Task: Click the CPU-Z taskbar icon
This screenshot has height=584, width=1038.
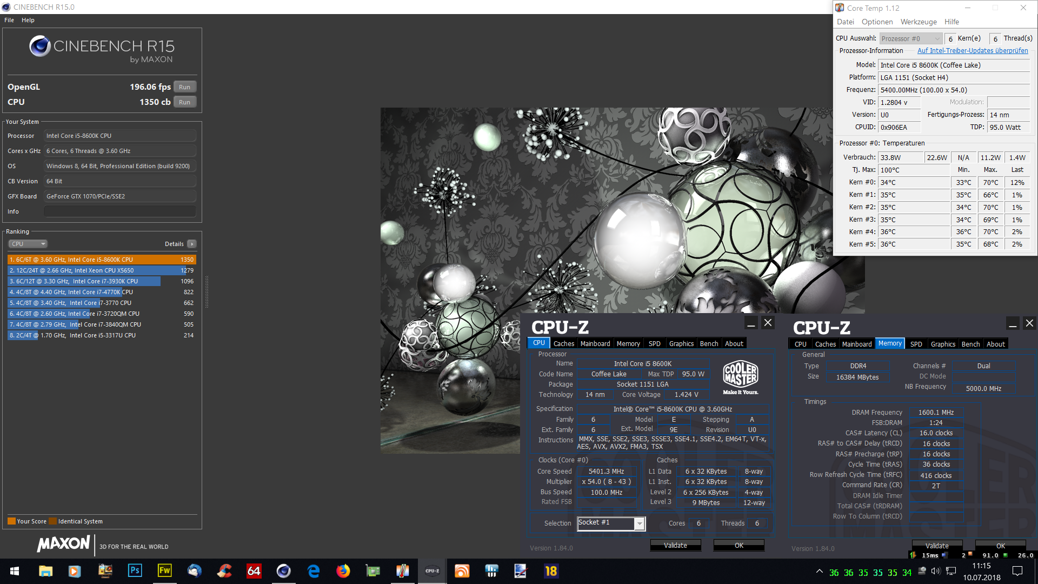Action: tap(432, 571)
